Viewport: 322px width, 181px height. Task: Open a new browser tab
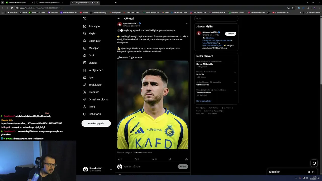(116, 3)
